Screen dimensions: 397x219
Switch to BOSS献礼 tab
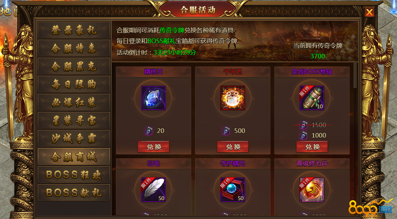pyautogui.click(x=74, y=192)
